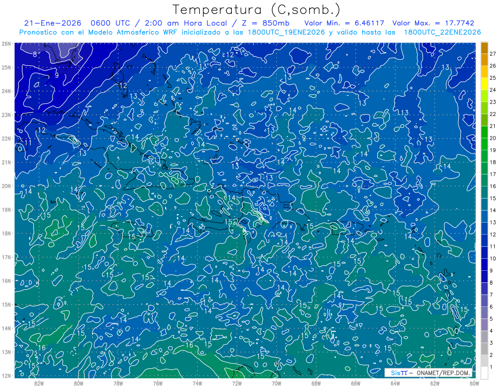
Task: Click the "ONAMET/REP.DOM." credit label
Action: [x=444, y=373]
